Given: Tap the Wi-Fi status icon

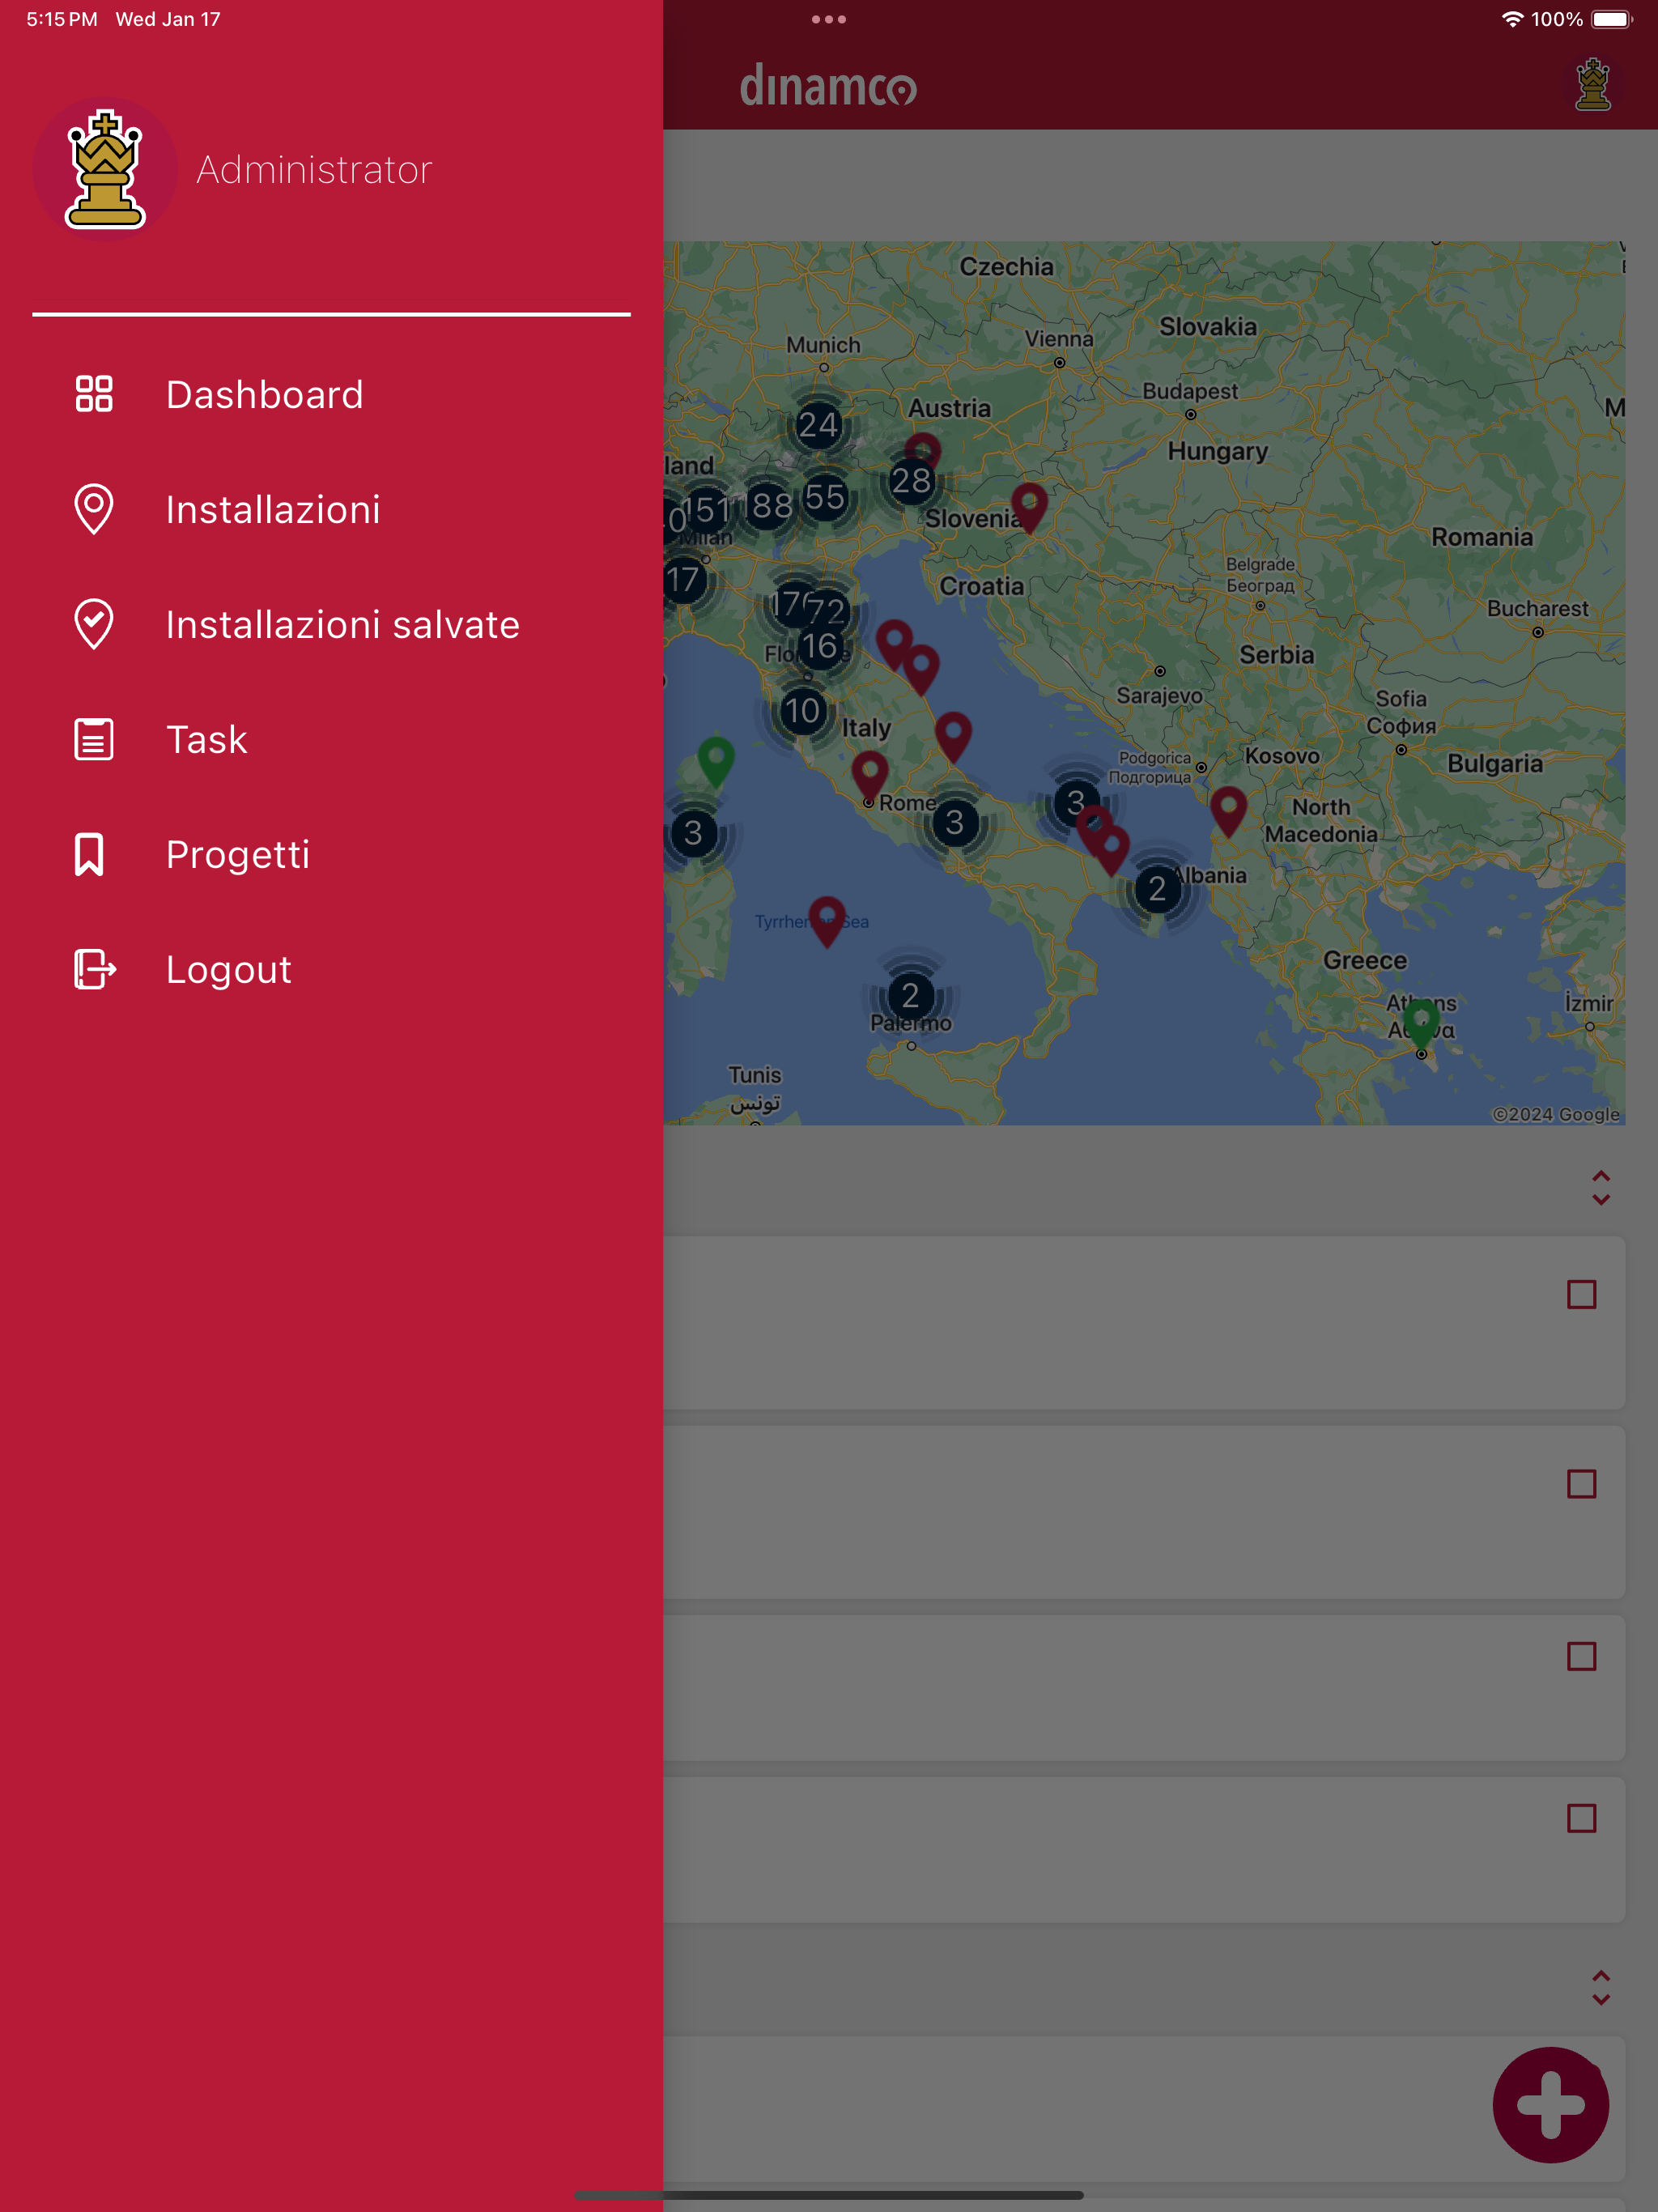Looking at the screenshot, I should point(1512,19).
